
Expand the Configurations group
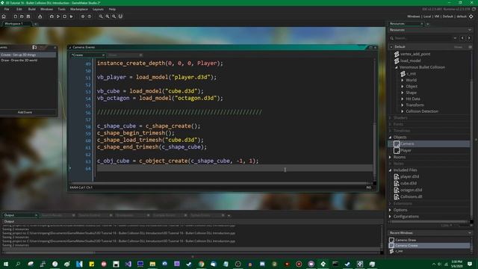pyautogui.click(x=390, y=217)
